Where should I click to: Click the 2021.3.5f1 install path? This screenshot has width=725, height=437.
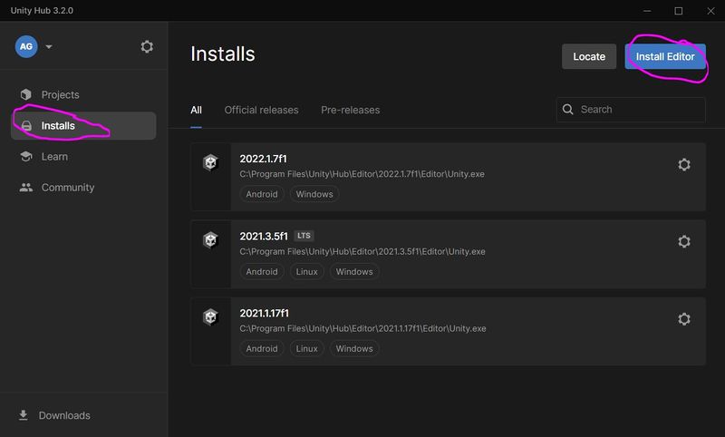pyautogui.click(x=362, y=251)
